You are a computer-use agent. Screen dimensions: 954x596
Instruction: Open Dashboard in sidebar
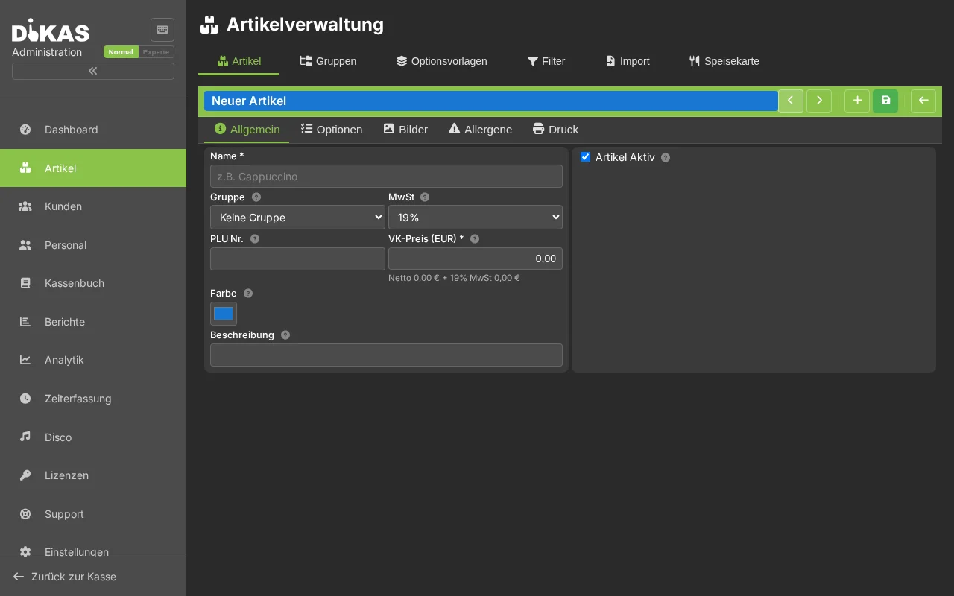93,130
